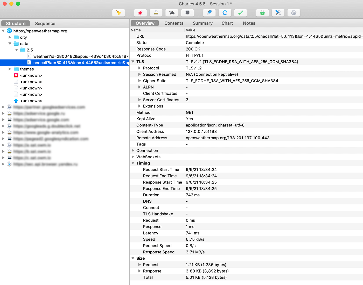The height and width of the screenshot is (285, 363).
Task: Select the Overview tab
Action: tap(145, 23)
